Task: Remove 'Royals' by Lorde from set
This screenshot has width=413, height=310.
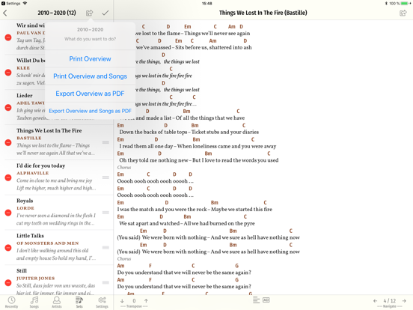Action: click(8, 213)
